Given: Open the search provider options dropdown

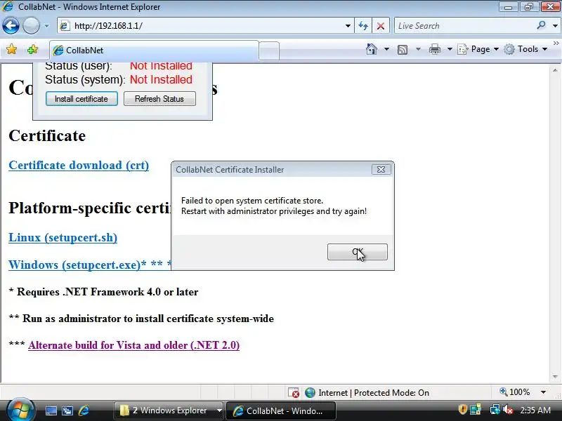Looking at the screenshot, I should [x=555, y=26].
